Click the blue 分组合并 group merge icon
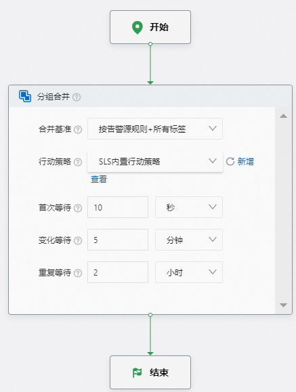This screenshot has width=296, height=392. click(x=25, y=96)
